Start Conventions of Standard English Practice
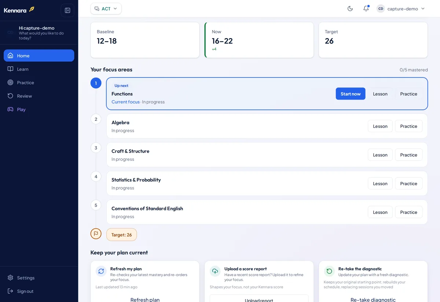Screen dimensions: 440x302 click(409, 212)
